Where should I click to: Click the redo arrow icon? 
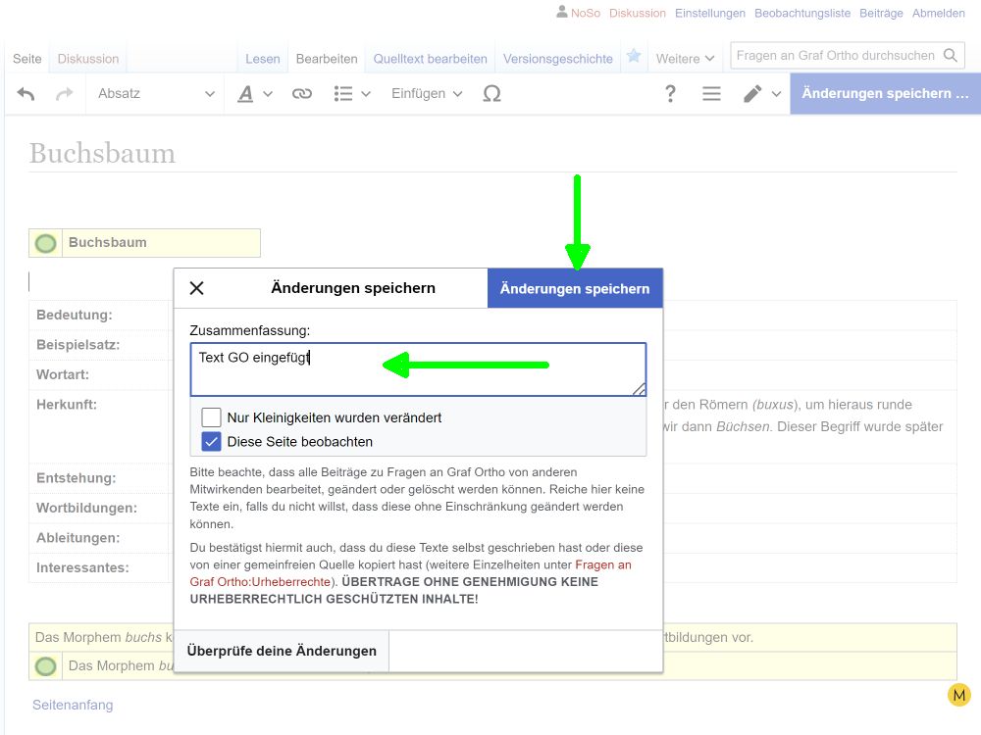pyautogui.click(x=65, y=94)
